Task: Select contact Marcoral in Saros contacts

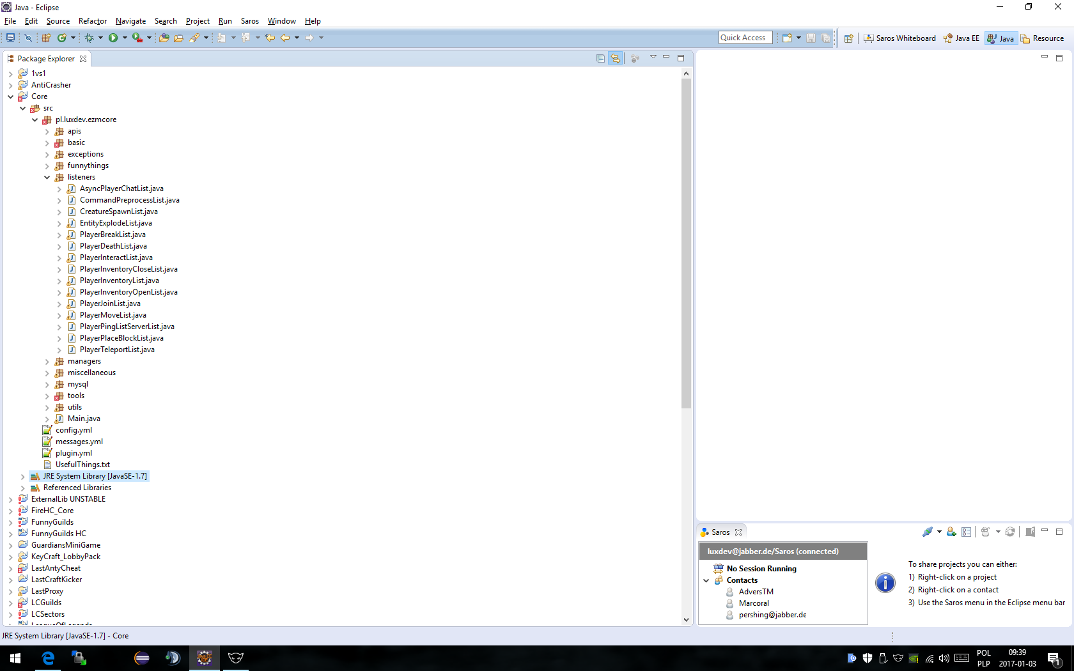Action: (x=754, y=603)
